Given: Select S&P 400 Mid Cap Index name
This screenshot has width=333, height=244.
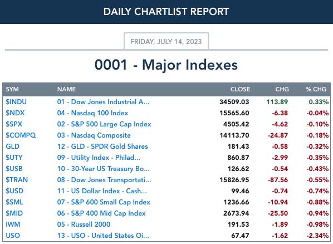Looking at the screenshot, I should (x=101, y=213).
